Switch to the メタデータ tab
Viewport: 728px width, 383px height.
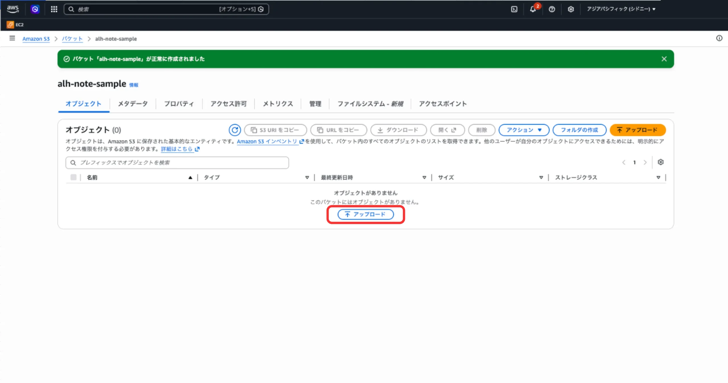click(133, 104)
